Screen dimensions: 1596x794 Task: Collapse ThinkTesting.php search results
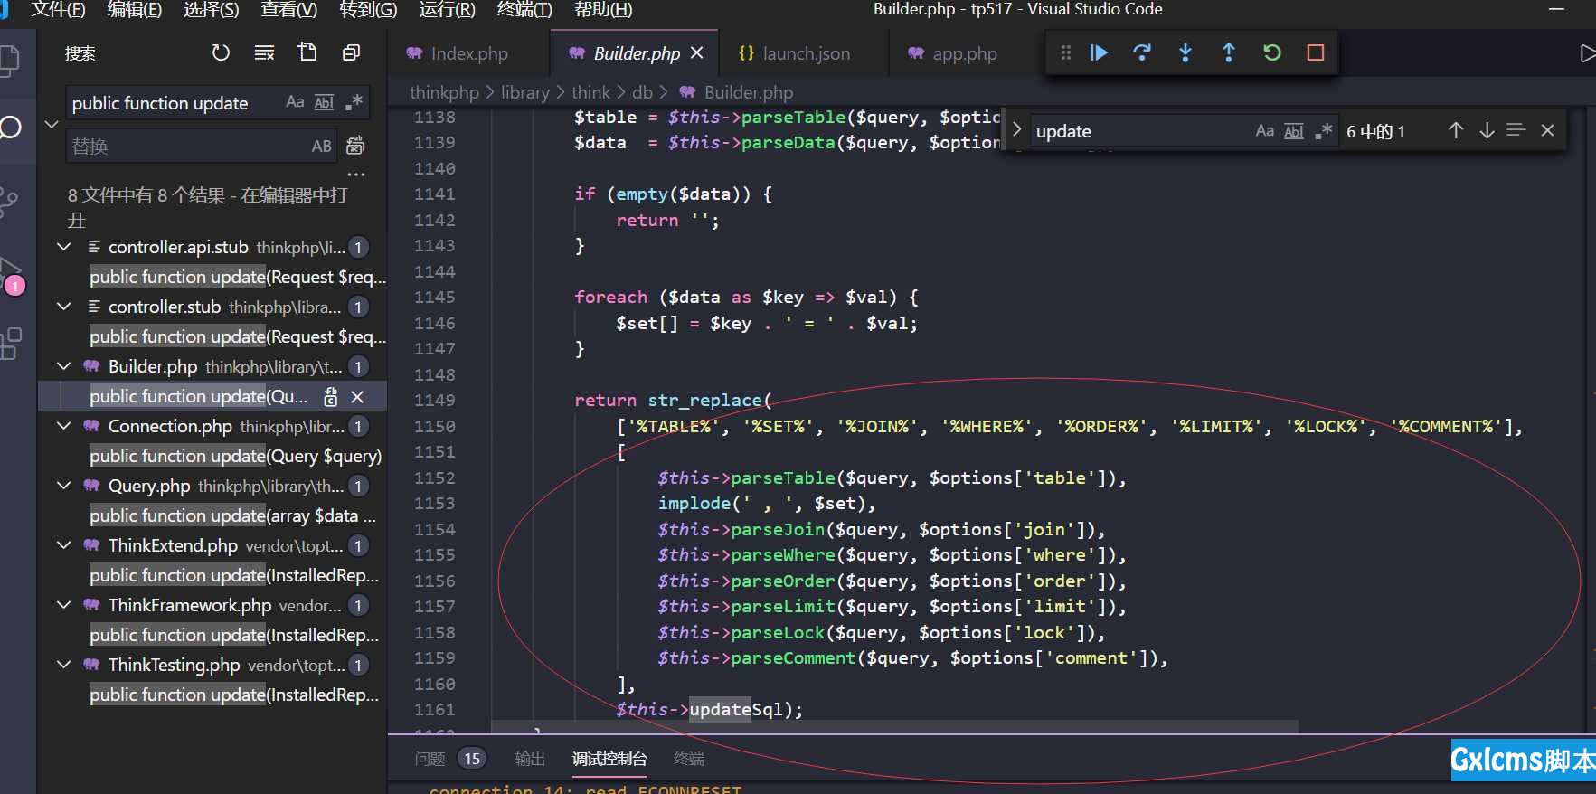[x=64, y=665]
